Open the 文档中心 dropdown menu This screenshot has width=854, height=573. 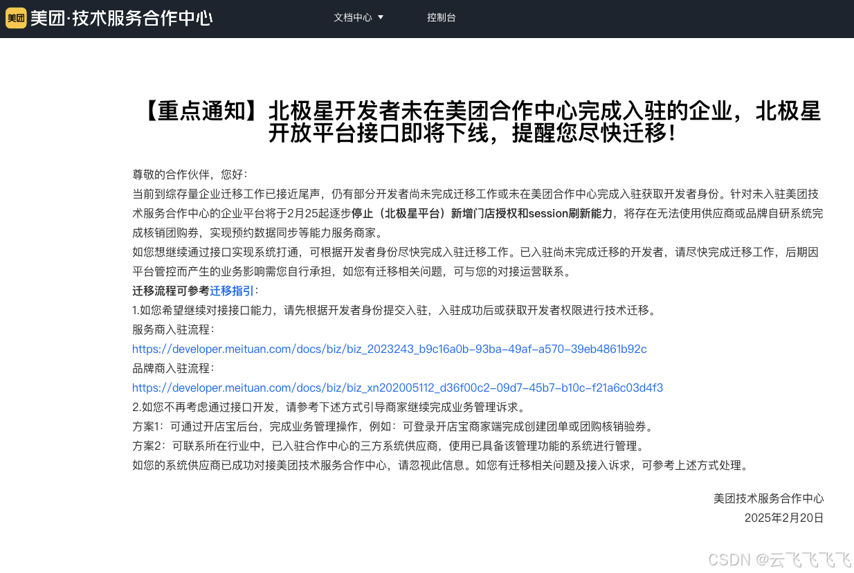click(358, 18)
